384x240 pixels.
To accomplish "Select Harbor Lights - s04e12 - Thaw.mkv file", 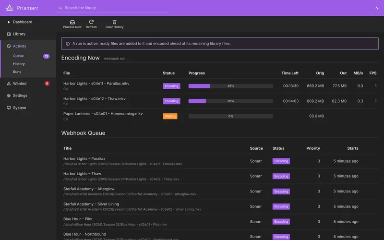I will tap(94, 99).
